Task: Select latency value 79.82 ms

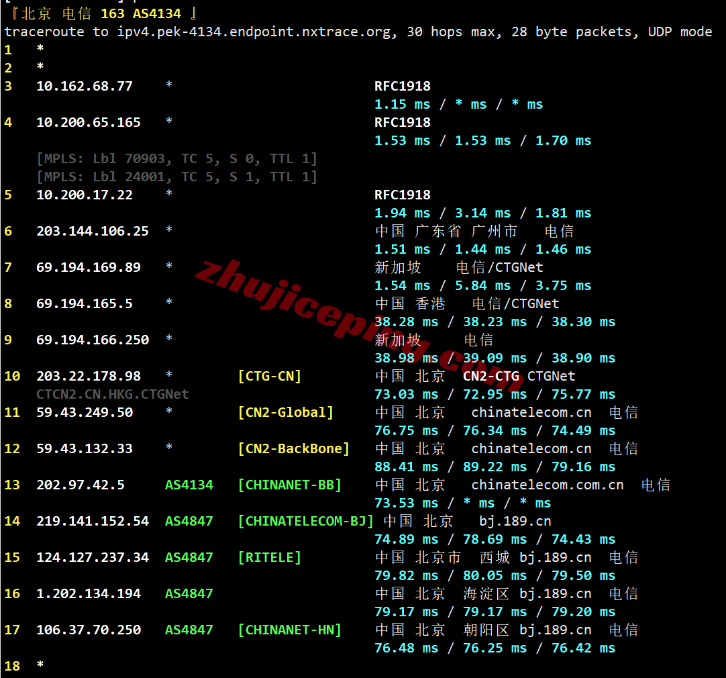Action: coord(407,576)
